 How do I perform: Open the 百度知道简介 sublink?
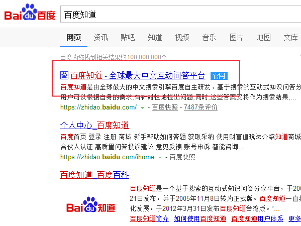[149, 218]
